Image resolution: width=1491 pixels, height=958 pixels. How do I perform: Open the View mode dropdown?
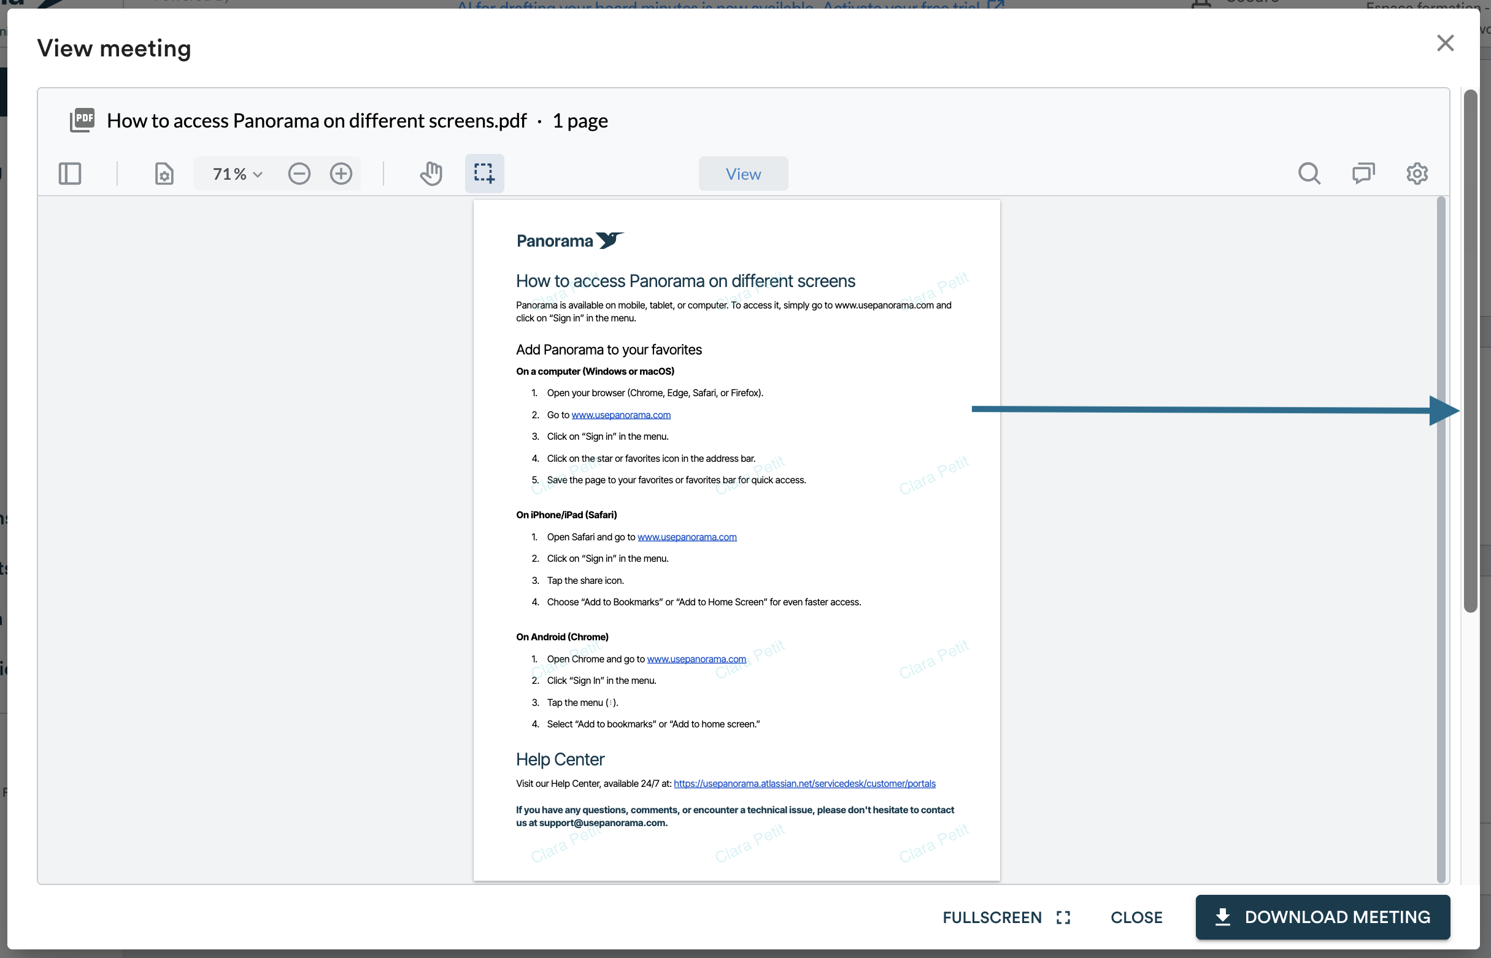click(x=743, y=174)
